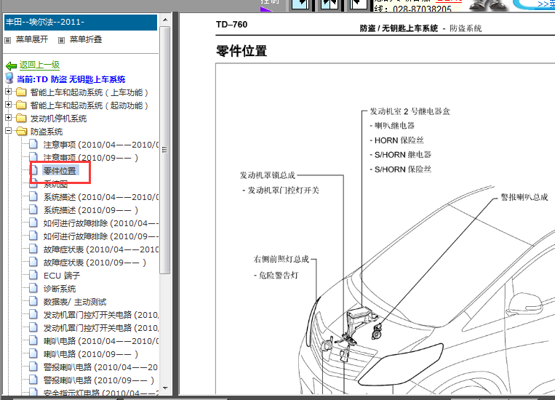
Task: Open the 数据表/ 主动测试 page
Action: pos(75,302)
